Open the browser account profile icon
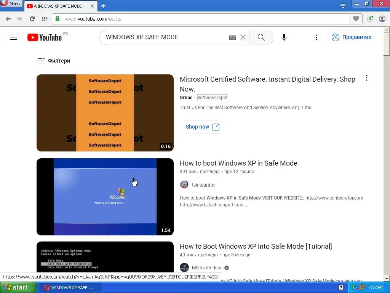This screenshot has height=293, width=390. coord(382,19)
